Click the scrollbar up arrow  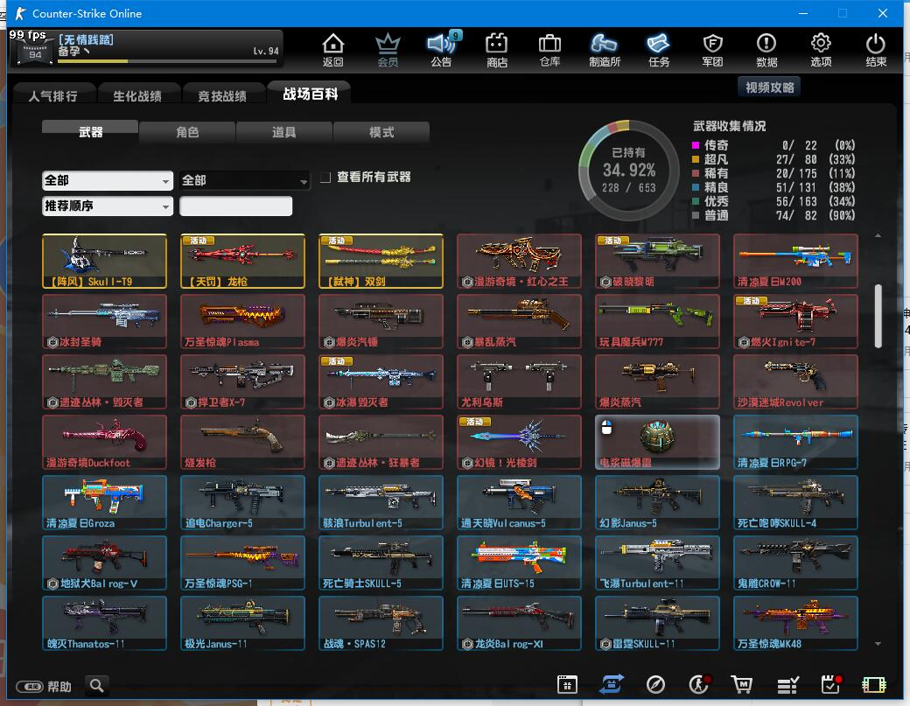[x=878, y=235]
